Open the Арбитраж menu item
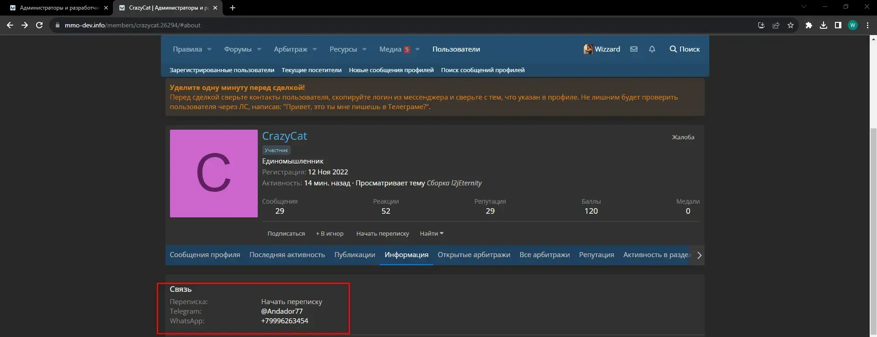The height and width of the screenshot is (337, 877). (291, 49)
